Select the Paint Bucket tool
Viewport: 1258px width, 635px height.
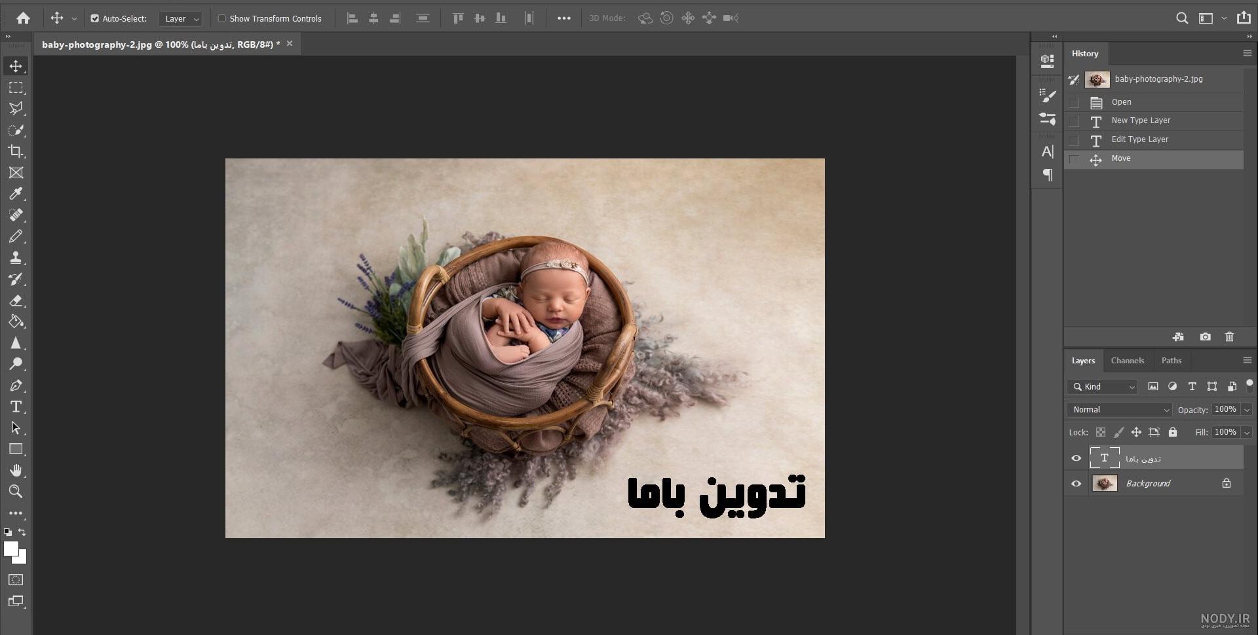(x=16, y=321)
